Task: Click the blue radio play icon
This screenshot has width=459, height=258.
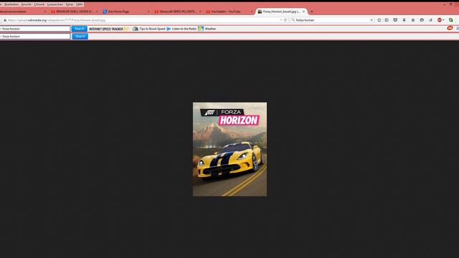Action: click(169, 29)
